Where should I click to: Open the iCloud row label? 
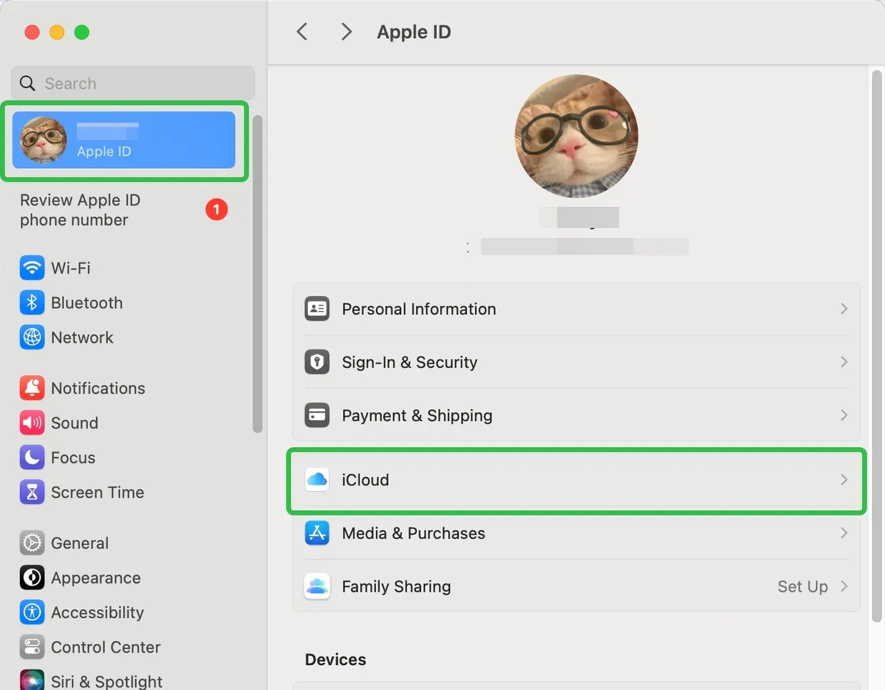coord(365,480)
